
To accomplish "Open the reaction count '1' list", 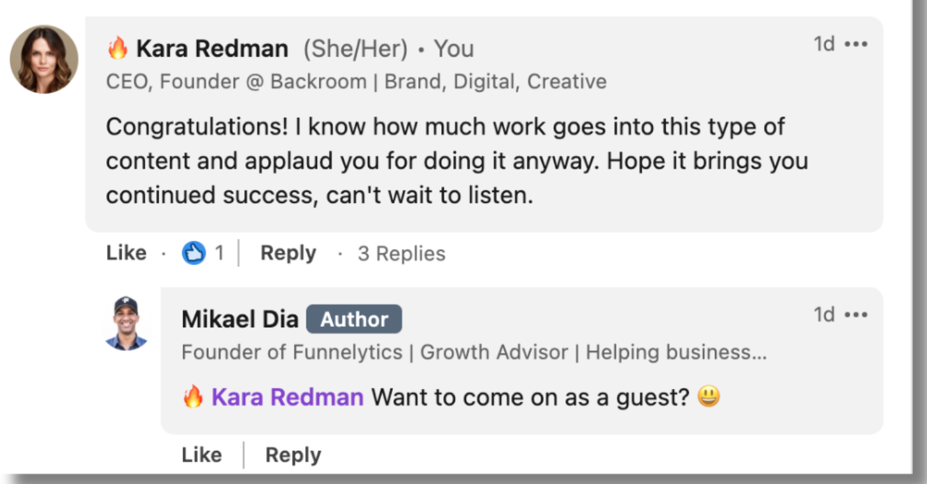I will click(219, 253).
